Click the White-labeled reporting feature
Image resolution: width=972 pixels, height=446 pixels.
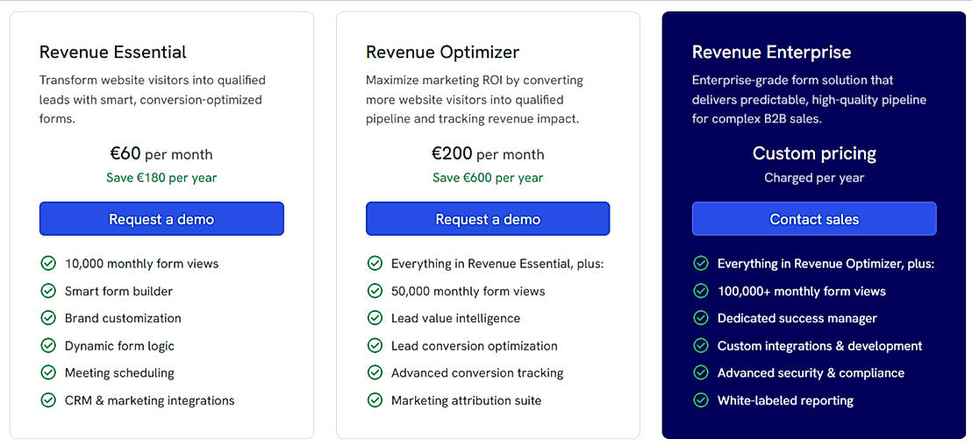pyautogui.click(x=785, y=400)
